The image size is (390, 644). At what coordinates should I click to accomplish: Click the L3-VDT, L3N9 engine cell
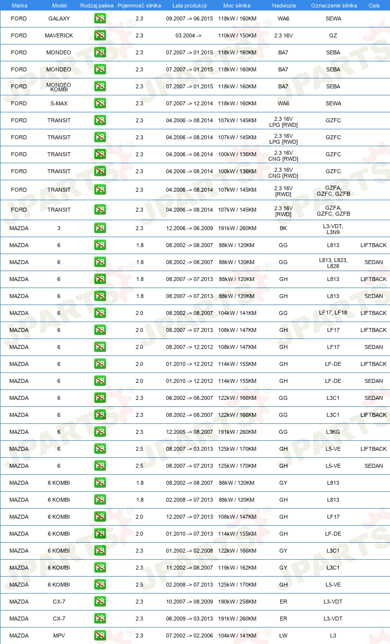(333, 229)
